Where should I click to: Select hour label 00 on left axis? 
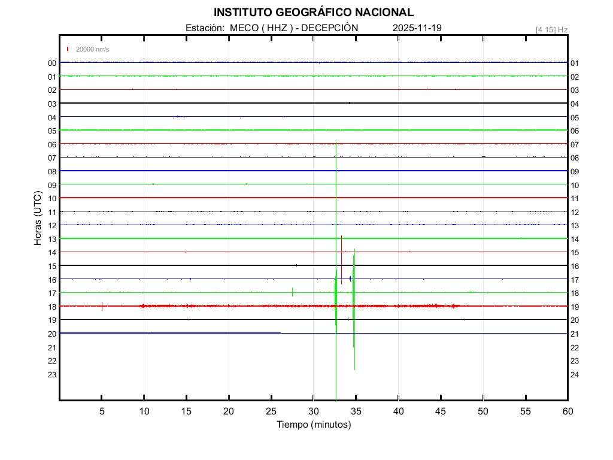[x=52, y=63]
